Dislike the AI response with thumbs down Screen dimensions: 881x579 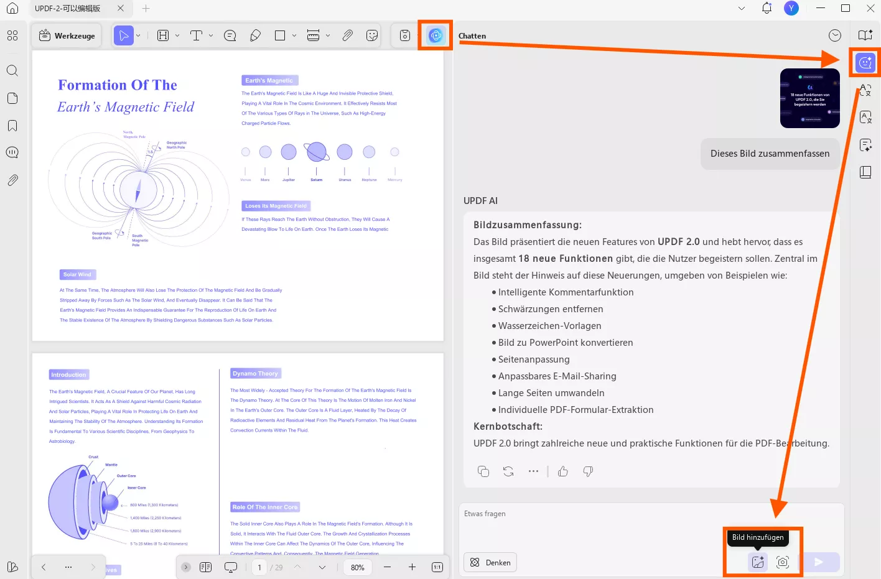click(x=588, y=471)
